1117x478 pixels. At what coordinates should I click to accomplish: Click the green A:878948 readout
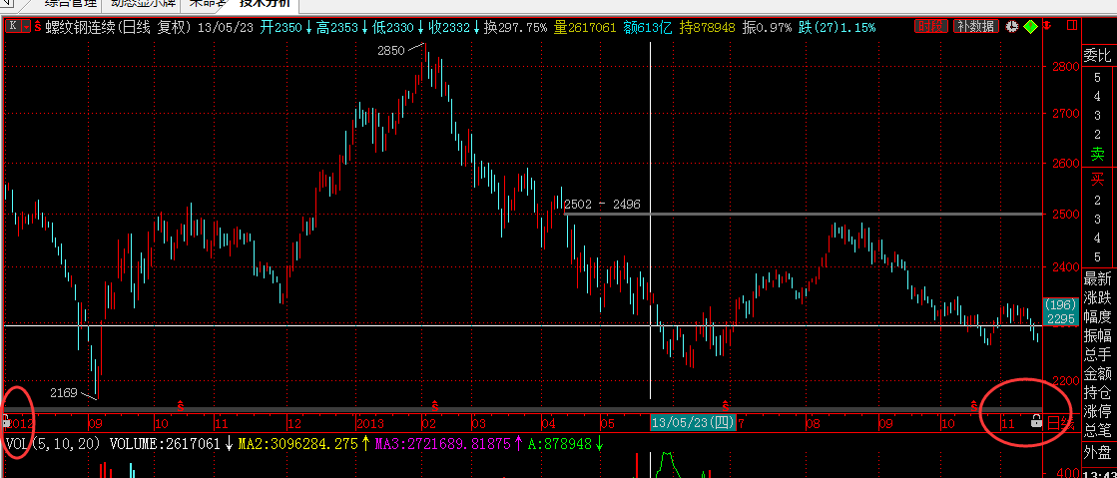click(559, 444)
